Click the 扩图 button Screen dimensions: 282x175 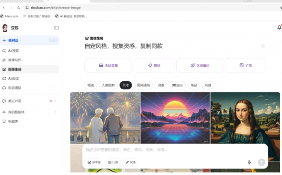(246, 65)
